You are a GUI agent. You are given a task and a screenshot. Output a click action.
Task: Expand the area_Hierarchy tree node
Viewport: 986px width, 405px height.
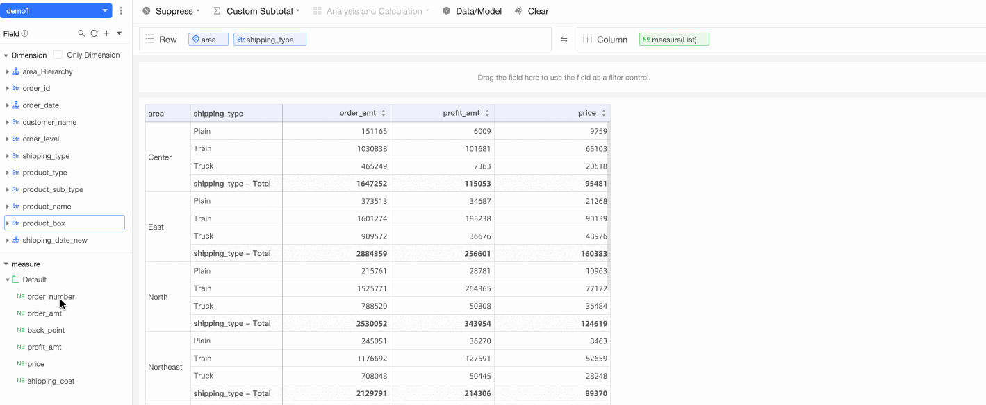(x=8, y=72)
